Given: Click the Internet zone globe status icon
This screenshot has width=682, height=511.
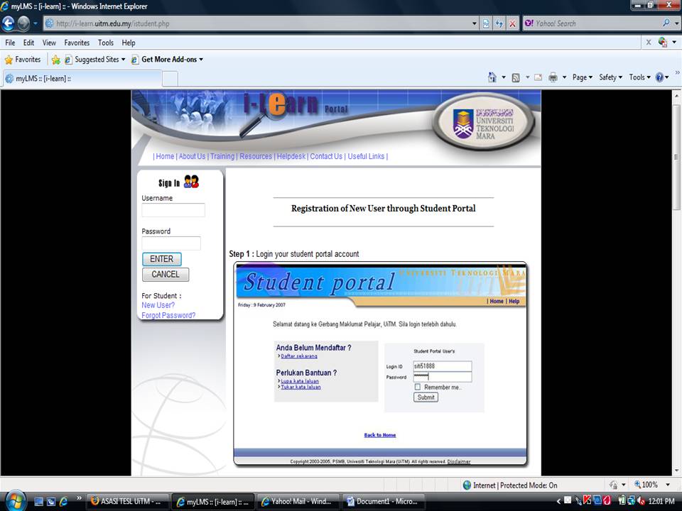Looking at the screenshot, I should click(467, 485).
